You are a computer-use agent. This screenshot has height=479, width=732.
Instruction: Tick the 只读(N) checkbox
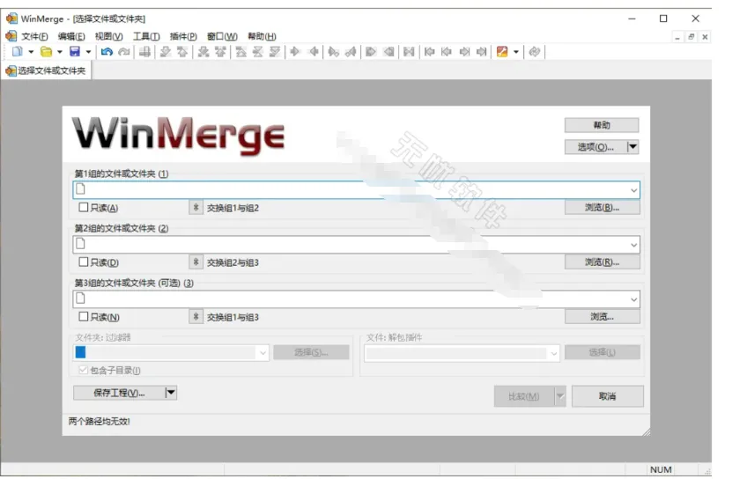pyautogui.click(x=84, y=316)
